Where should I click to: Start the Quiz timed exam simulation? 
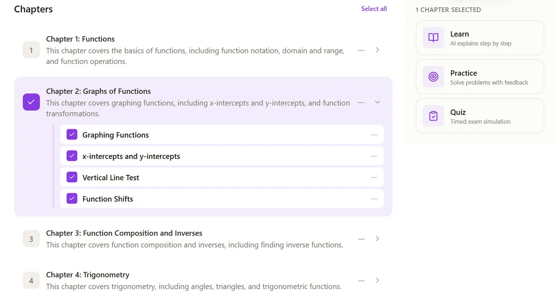[x=480, y=116]
